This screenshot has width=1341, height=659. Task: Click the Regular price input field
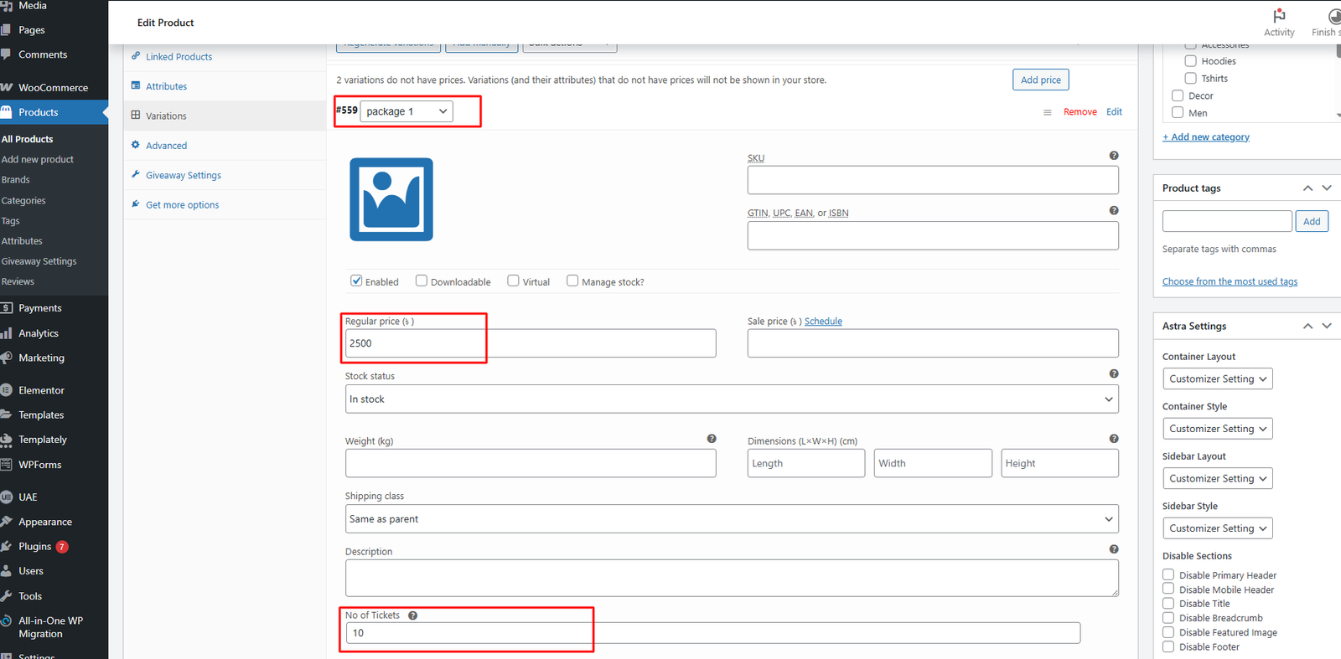click(x=530, y=343)
